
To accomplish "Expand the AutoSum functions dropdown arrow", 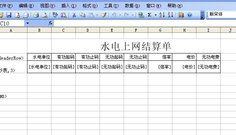I will tap(156, 15).
